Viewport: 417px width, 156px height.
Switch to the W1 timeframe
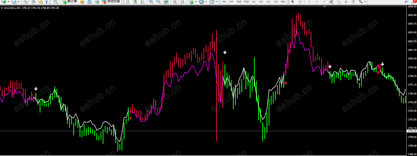pos(276,2)
